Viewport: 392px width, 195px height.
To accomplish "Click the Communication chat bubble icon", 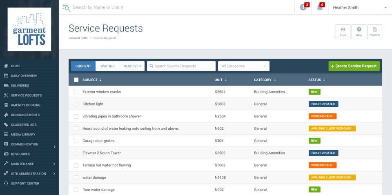I will [6, 144].
